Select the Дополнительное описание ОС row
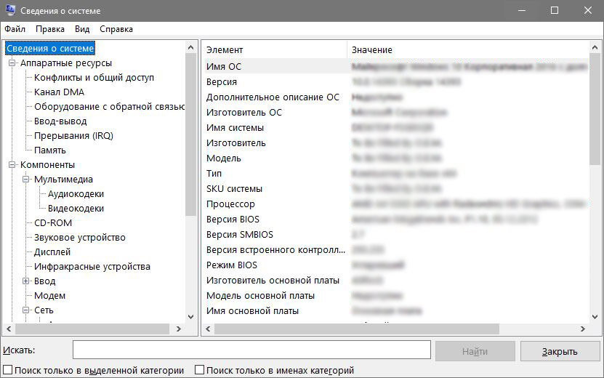Screen dimensions: 604x378 [x=395, y=97]
